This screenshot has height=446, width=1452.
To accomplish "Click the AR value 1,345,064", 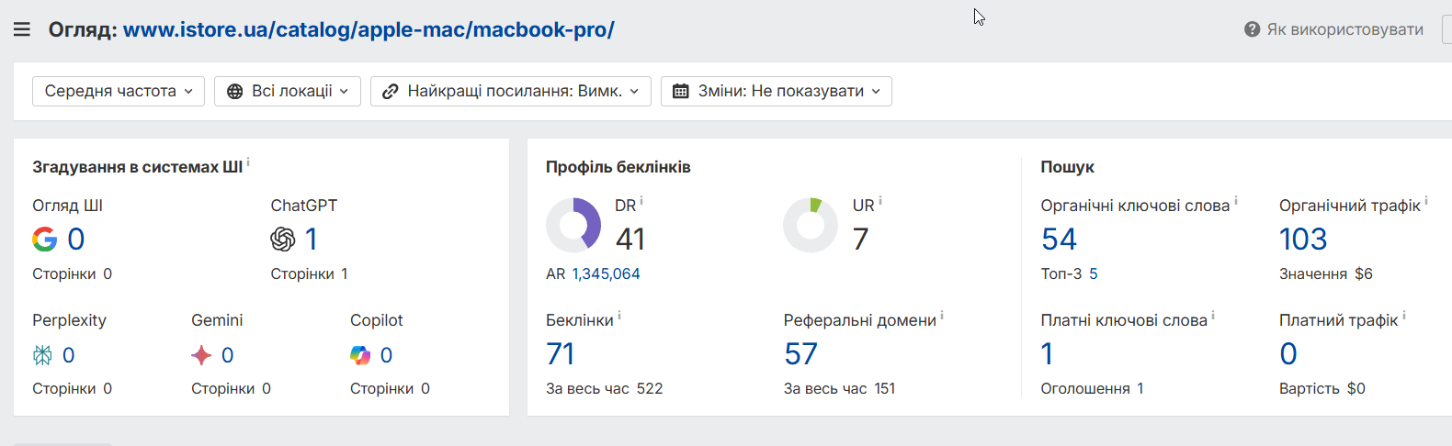I will [x=606, y=273].
